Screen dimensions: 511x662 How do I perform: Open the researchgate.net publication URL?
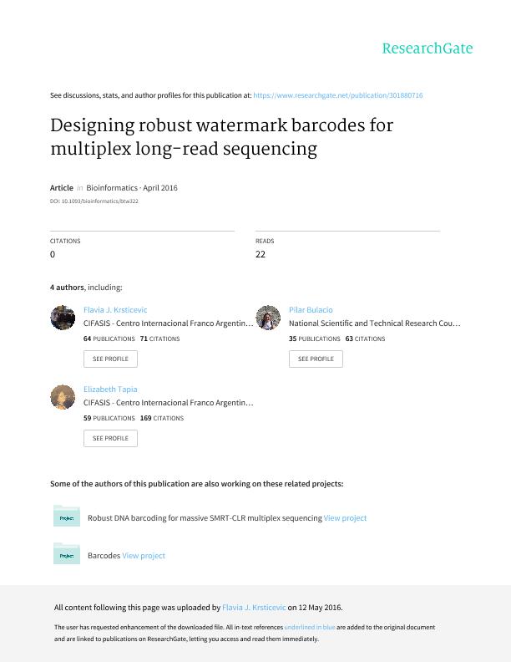coord(337,95)
